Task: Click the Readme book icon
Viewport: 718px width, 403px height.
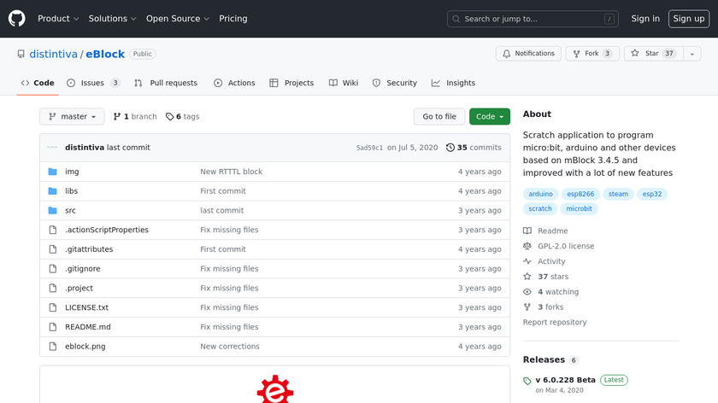Action: tap(527, 231)
